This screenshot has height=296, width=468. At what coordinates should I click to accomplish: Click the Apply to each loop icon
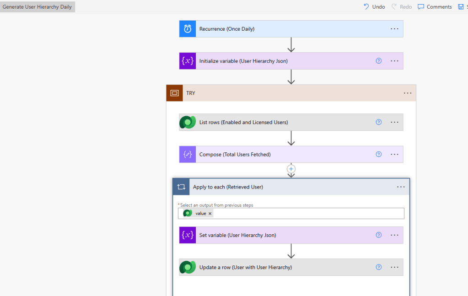(x=181, y=187)
